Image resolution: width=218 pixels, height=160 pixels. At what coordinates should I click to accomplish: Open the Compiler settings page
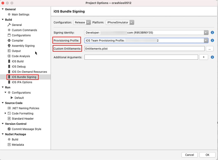pyautogui.click(x=17, y=41)
